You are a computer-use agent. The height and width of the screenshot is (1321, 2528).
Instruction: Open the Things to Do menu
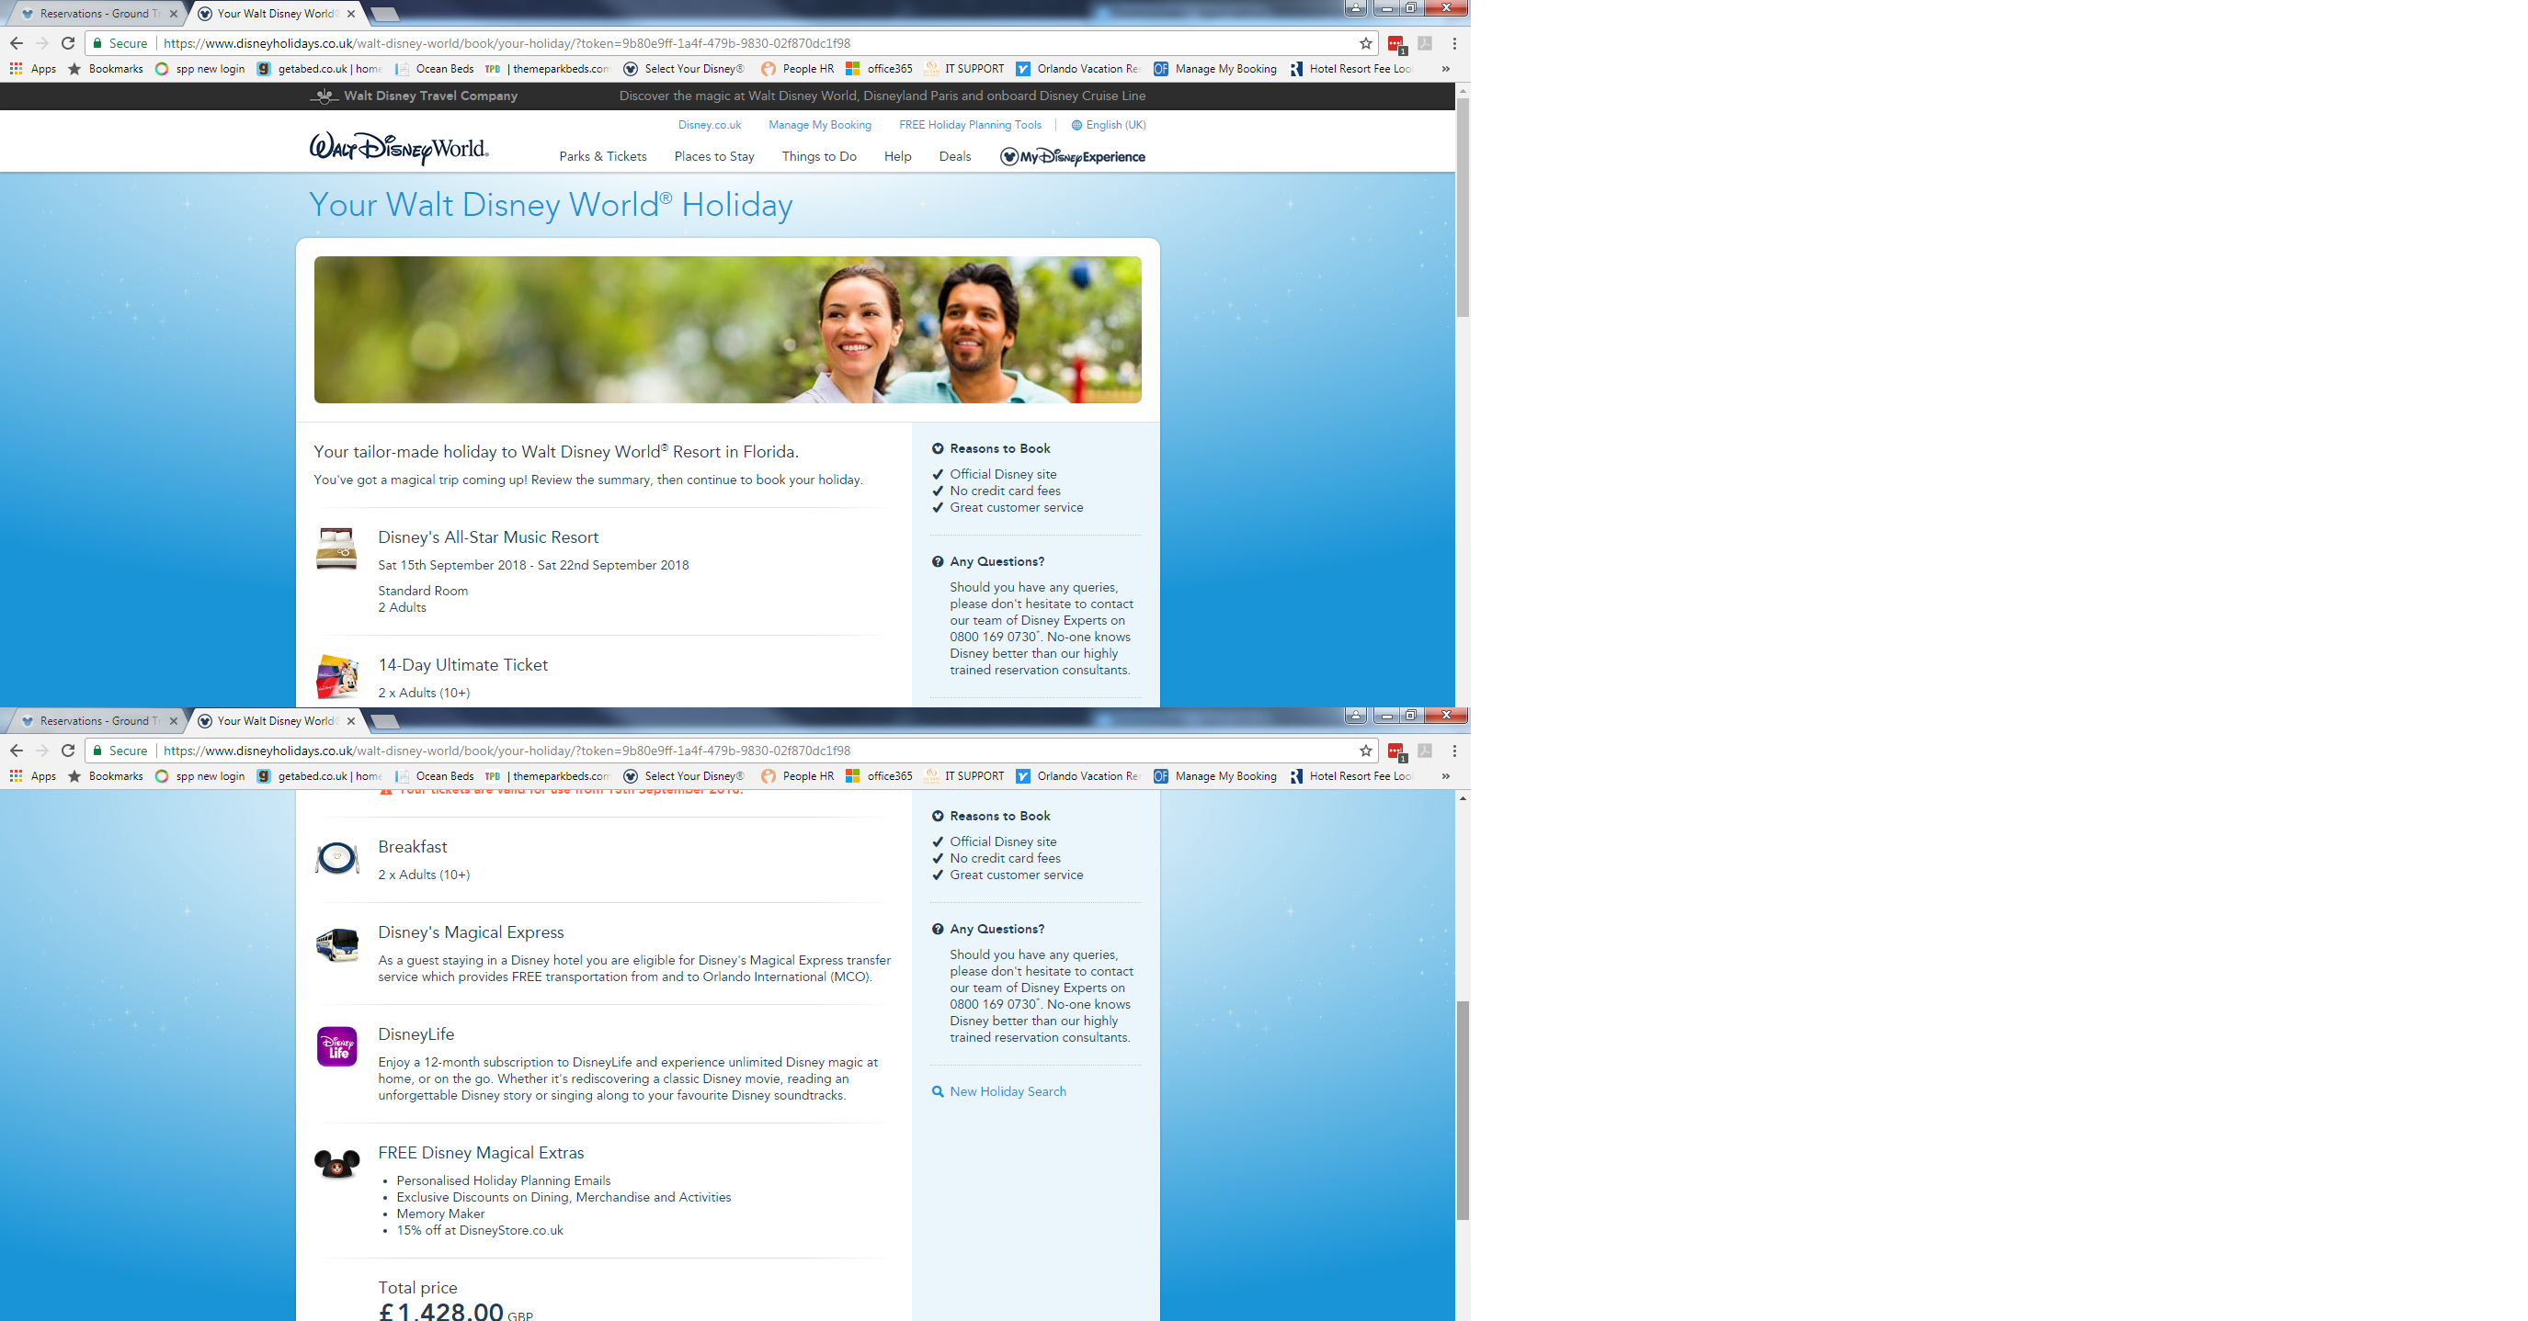click(818, 157)
